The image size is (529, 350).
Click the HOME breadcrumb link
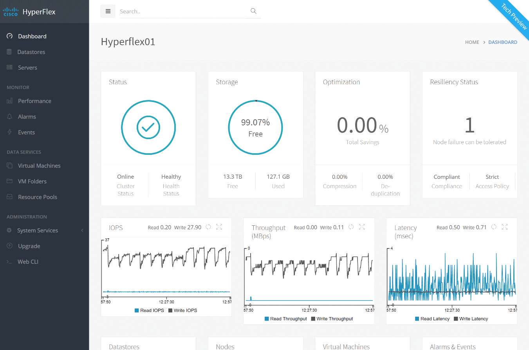(472, 42)
